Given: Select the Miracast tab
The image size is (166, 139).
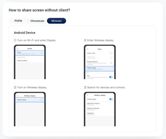Looking at the screenshot, I should click(x=56, y=21).
